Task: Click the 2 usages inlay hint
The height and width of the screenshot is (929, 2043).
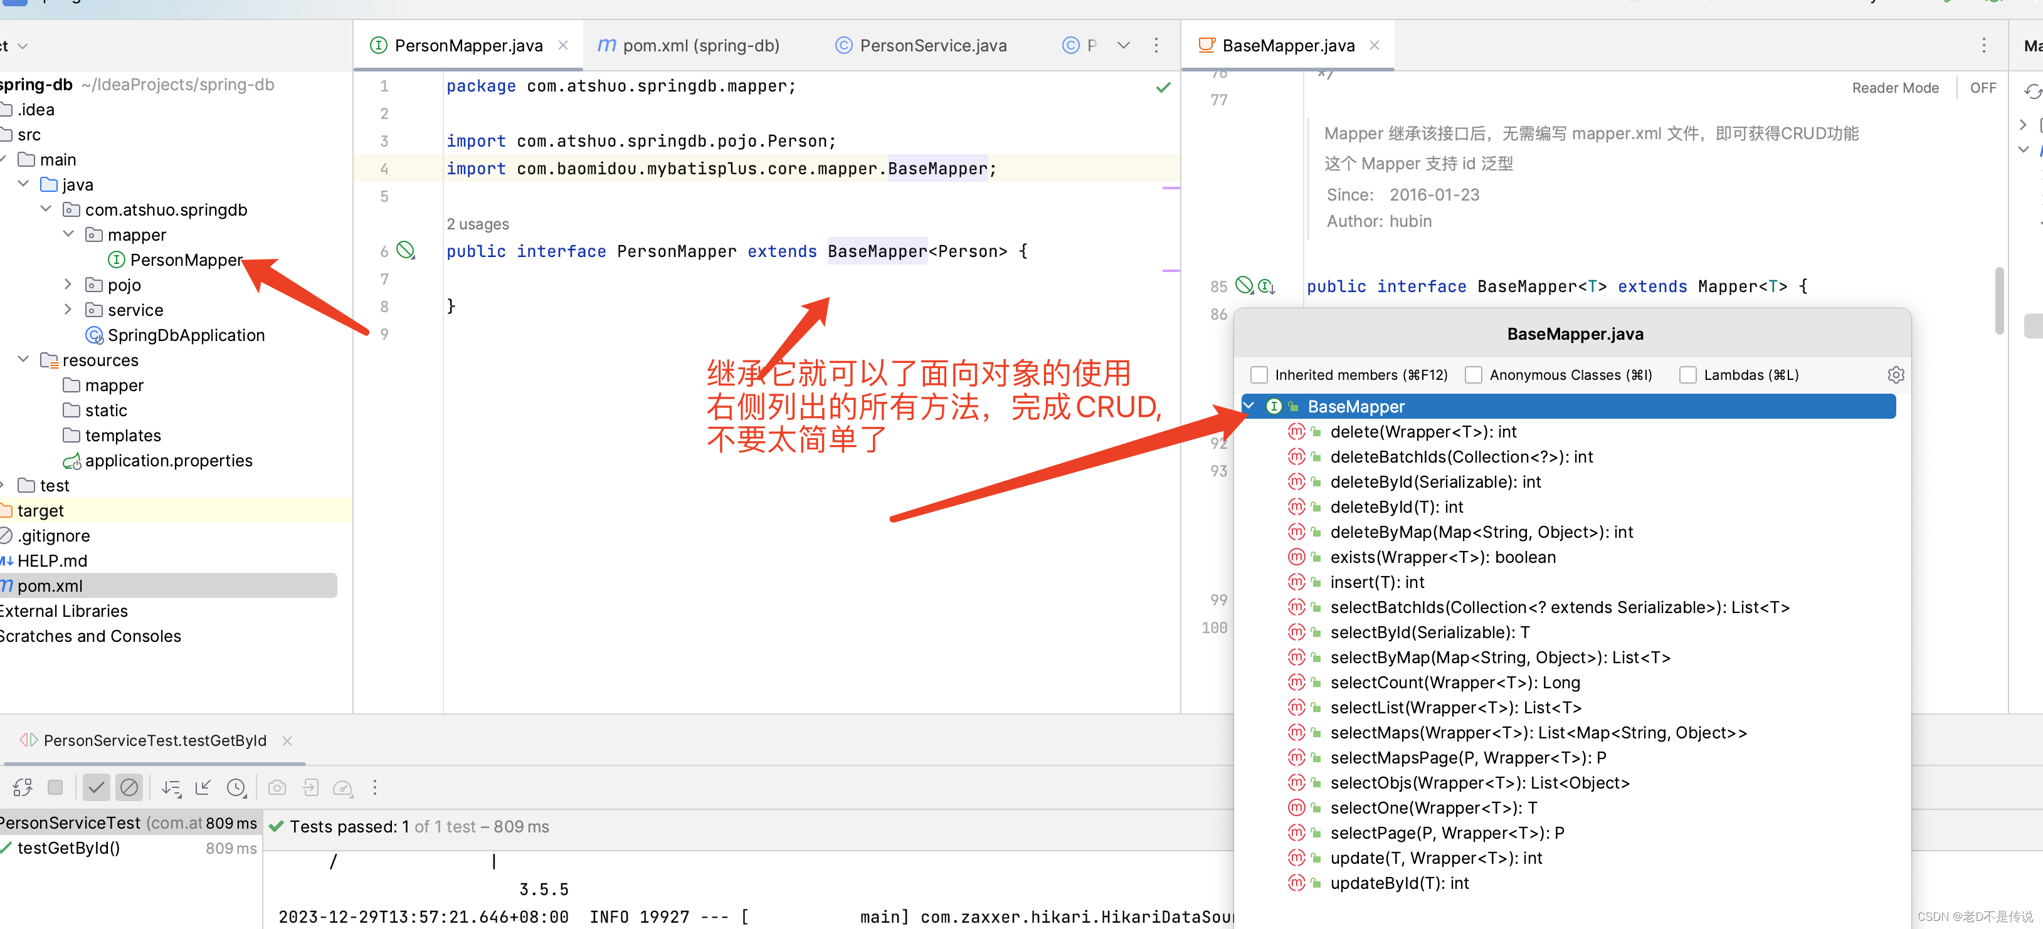Action: 477,224
